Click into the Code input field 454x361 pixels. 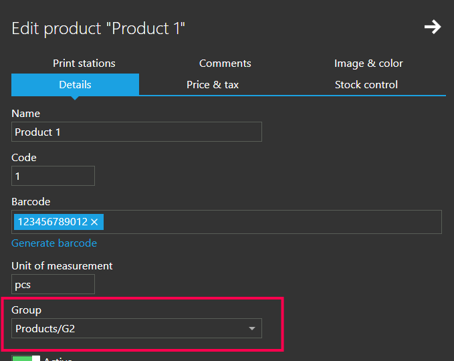53,176
